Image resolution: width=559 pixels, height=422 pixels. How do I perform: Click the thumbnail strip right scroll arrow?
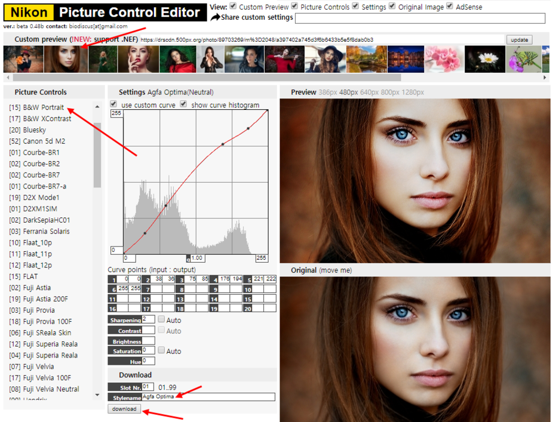pos(545,78)
